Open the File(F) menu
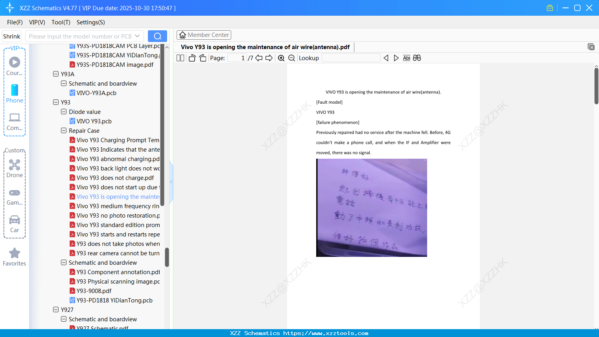The image size is (599, 337). (15, 22)
